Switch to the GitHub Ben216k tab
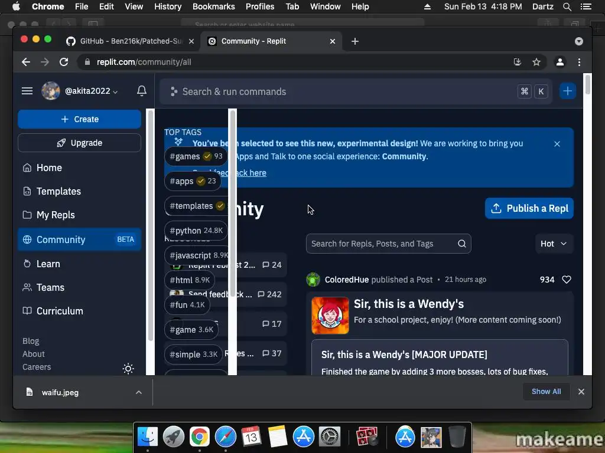 [x=131, y=41]
